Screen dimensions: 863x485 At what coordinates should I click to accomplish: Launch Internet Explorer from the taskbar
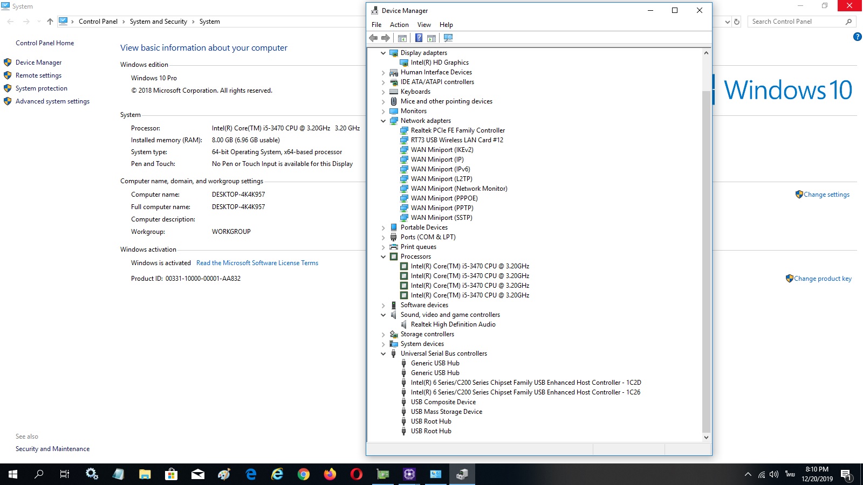(277, 474)
